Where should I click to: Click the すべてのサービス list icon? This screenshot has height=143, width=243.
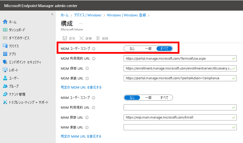pyautogui.click(x=5, y=38)
